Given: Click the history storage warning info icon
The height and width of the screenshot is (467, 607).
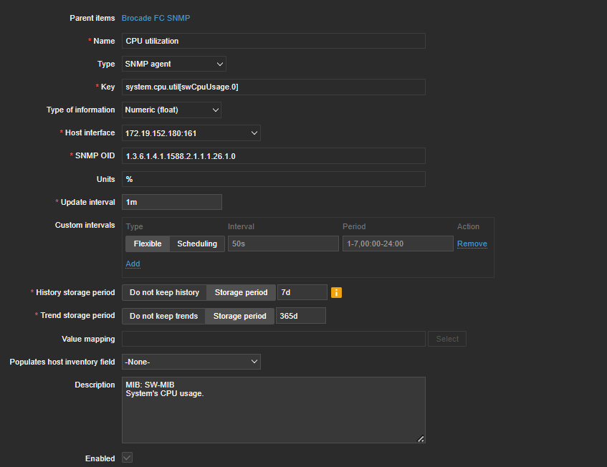Looking at the screenshot, I should coord(336,292).
